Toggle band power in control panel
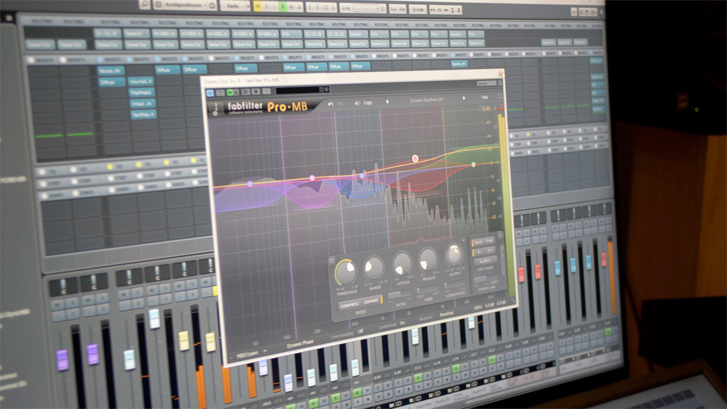Screen dimensions: 727x409 coord(332,260)
